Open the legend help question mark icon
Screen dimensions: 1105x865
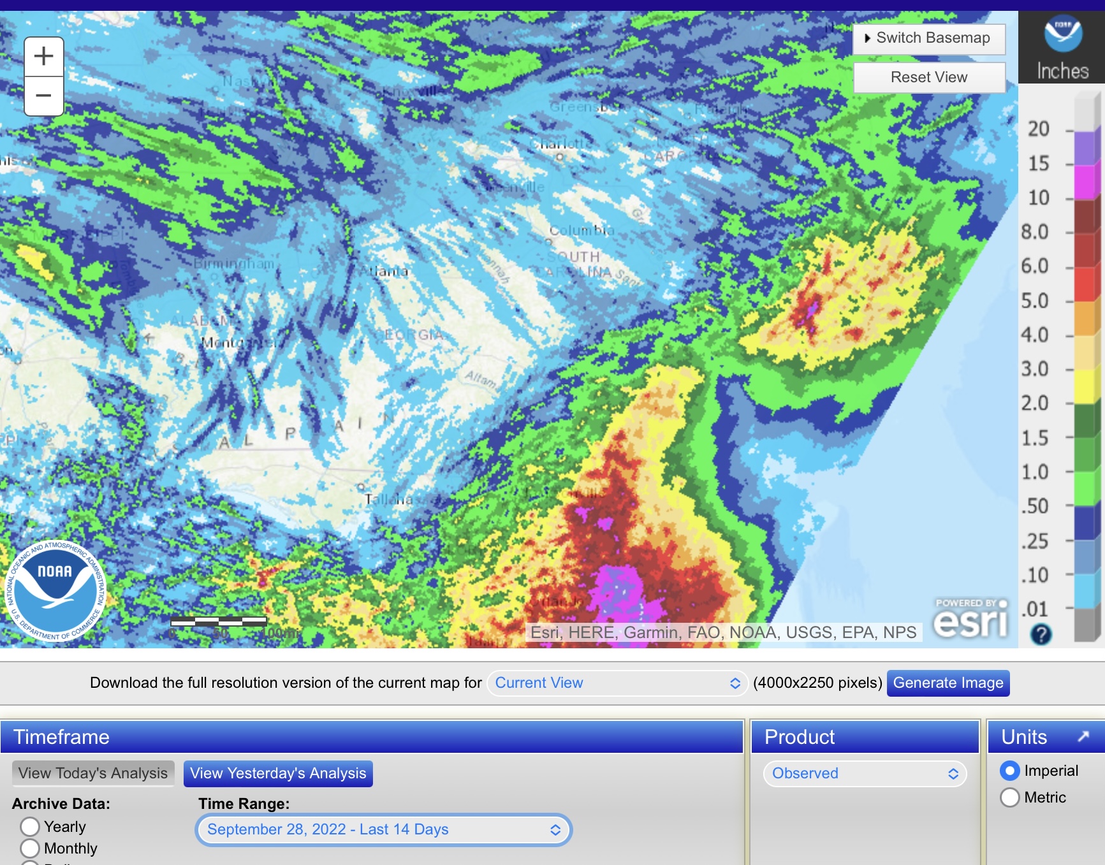pyautogui.click(x=1041, y=634)
